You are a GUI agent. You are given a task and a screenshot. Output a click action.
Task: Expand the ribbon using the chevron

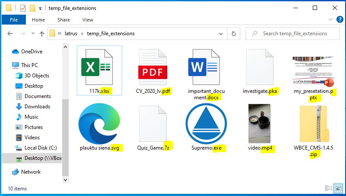click(x=330, y=20)
